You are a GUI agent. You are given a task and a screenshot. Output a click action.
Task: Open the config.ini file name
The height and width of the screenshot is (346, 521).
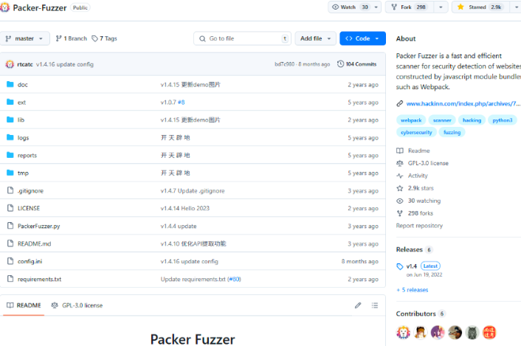tap(30, 261)
